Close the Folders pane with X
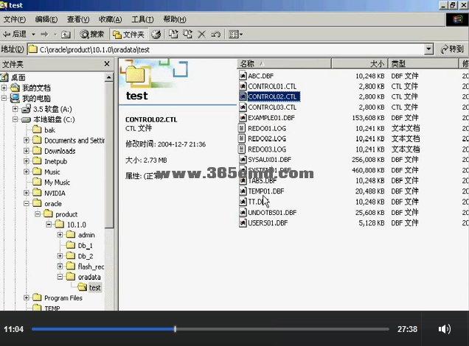469x346 pixels. click(x=107, y=64)
